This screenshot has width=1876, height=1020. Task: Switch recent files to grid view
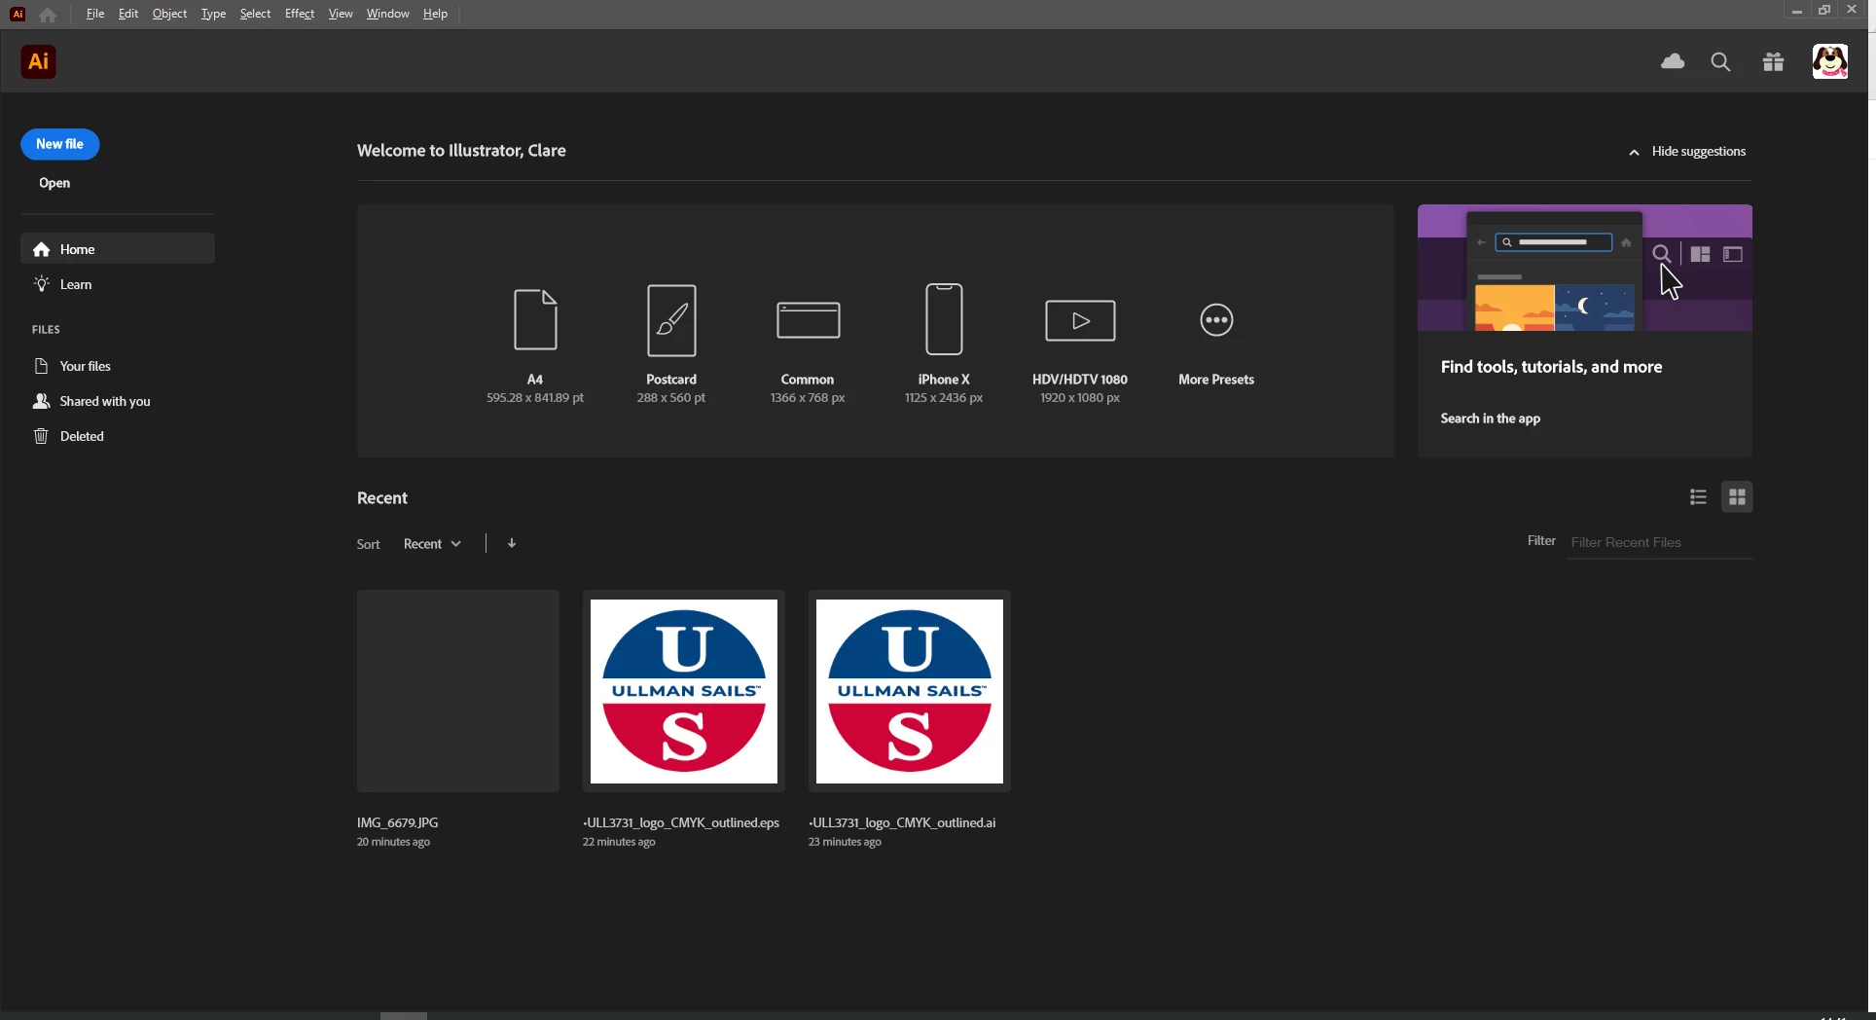(x=1737, y=497)
